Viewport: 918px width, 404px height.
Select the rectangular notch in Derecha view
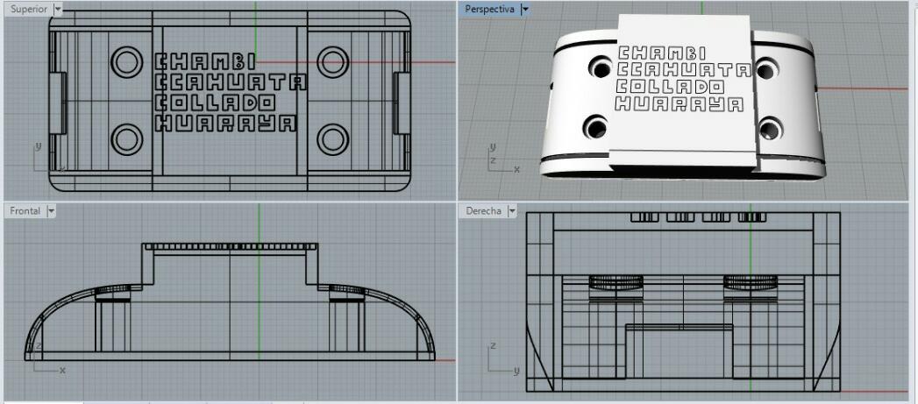(x=680, y=351)
